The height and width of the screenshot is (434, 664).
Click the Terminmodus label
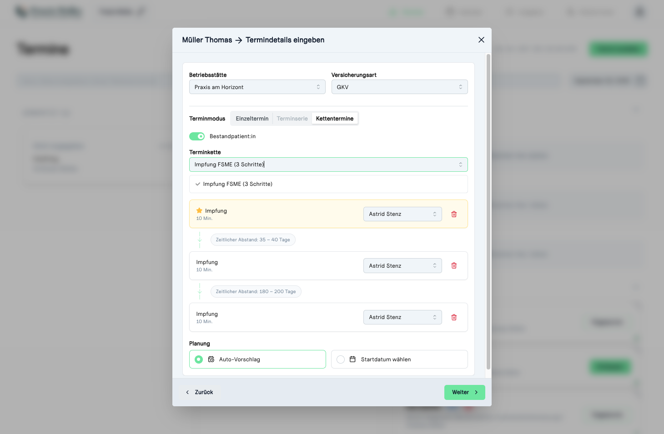(207, 119)
